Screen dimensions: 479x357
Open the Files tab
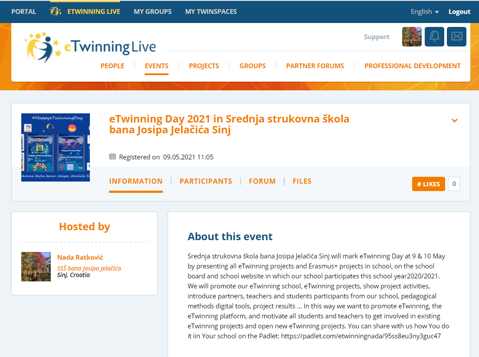pyautogui.click(x=302, y=182)
